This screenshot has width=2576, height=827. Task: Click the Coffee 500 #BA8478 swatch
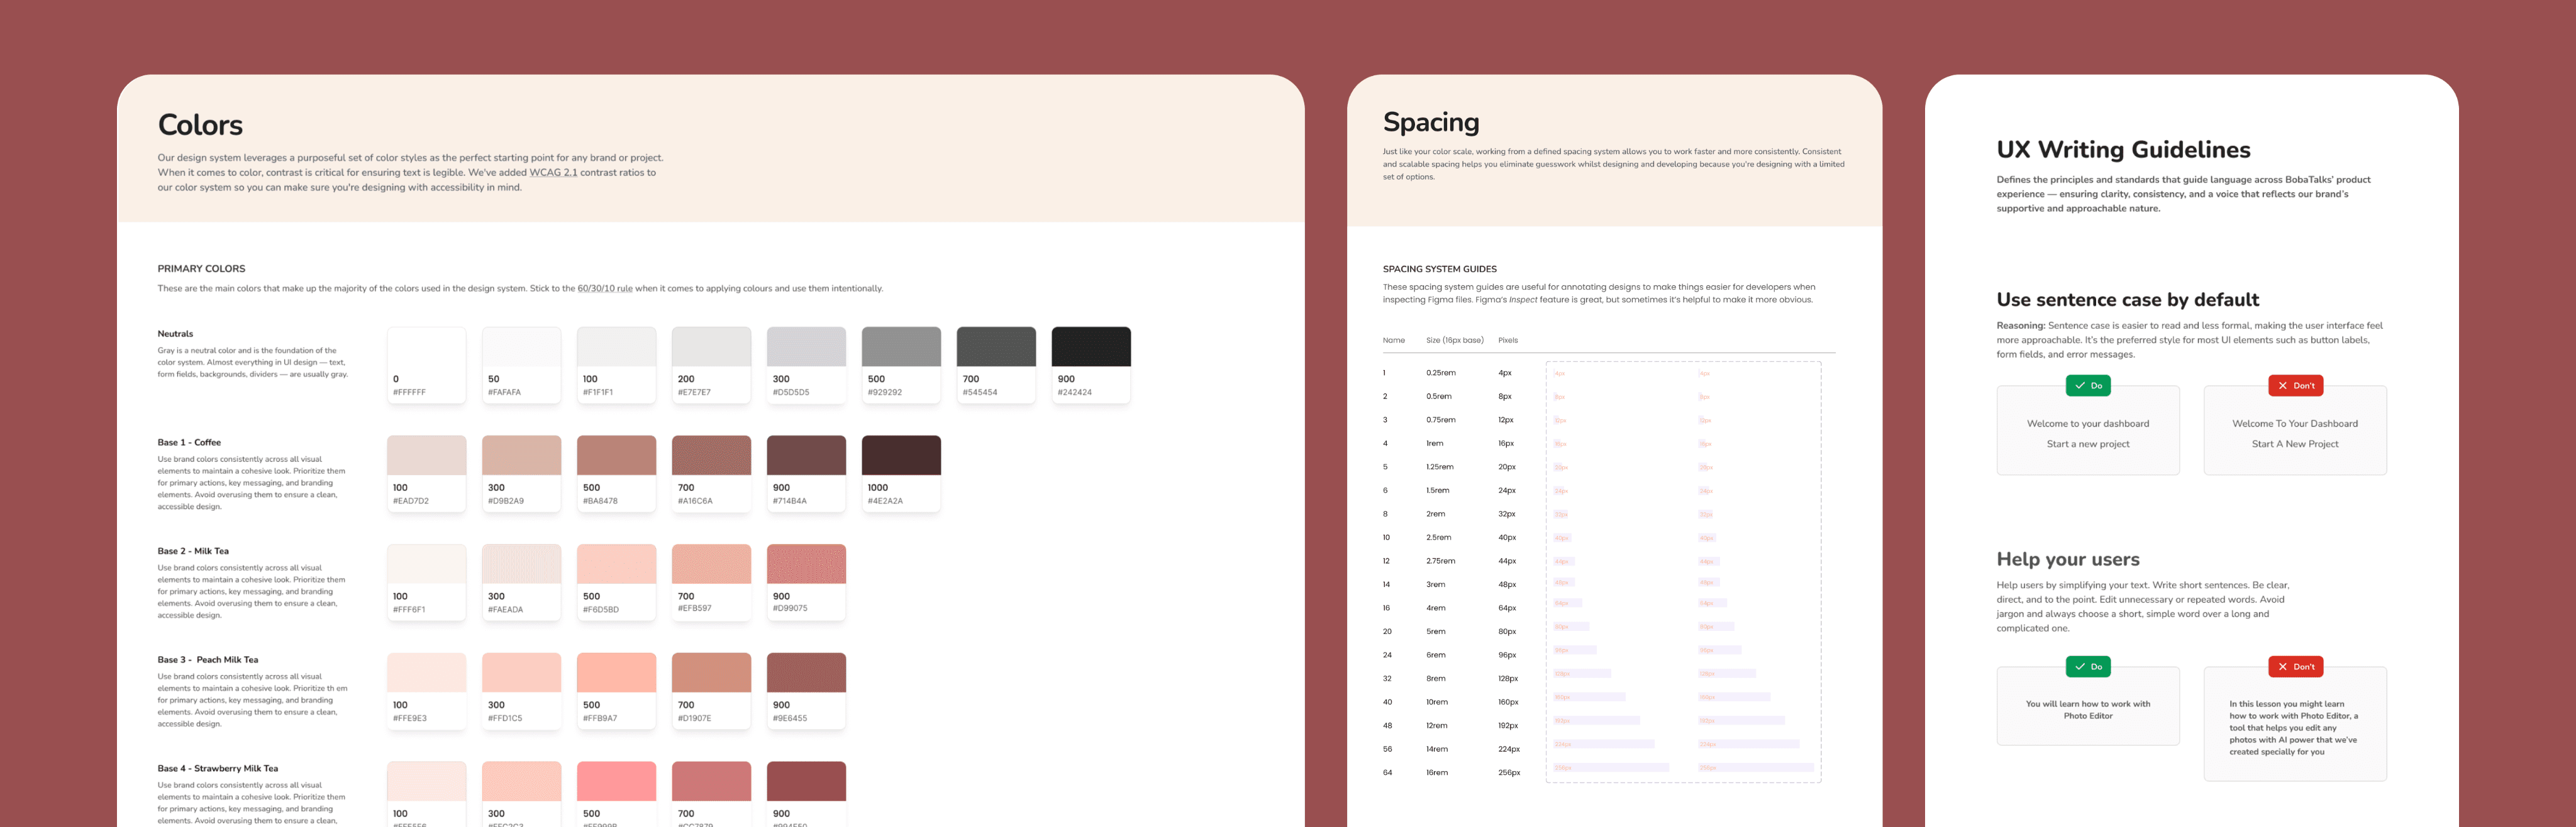tap(616, 473)
